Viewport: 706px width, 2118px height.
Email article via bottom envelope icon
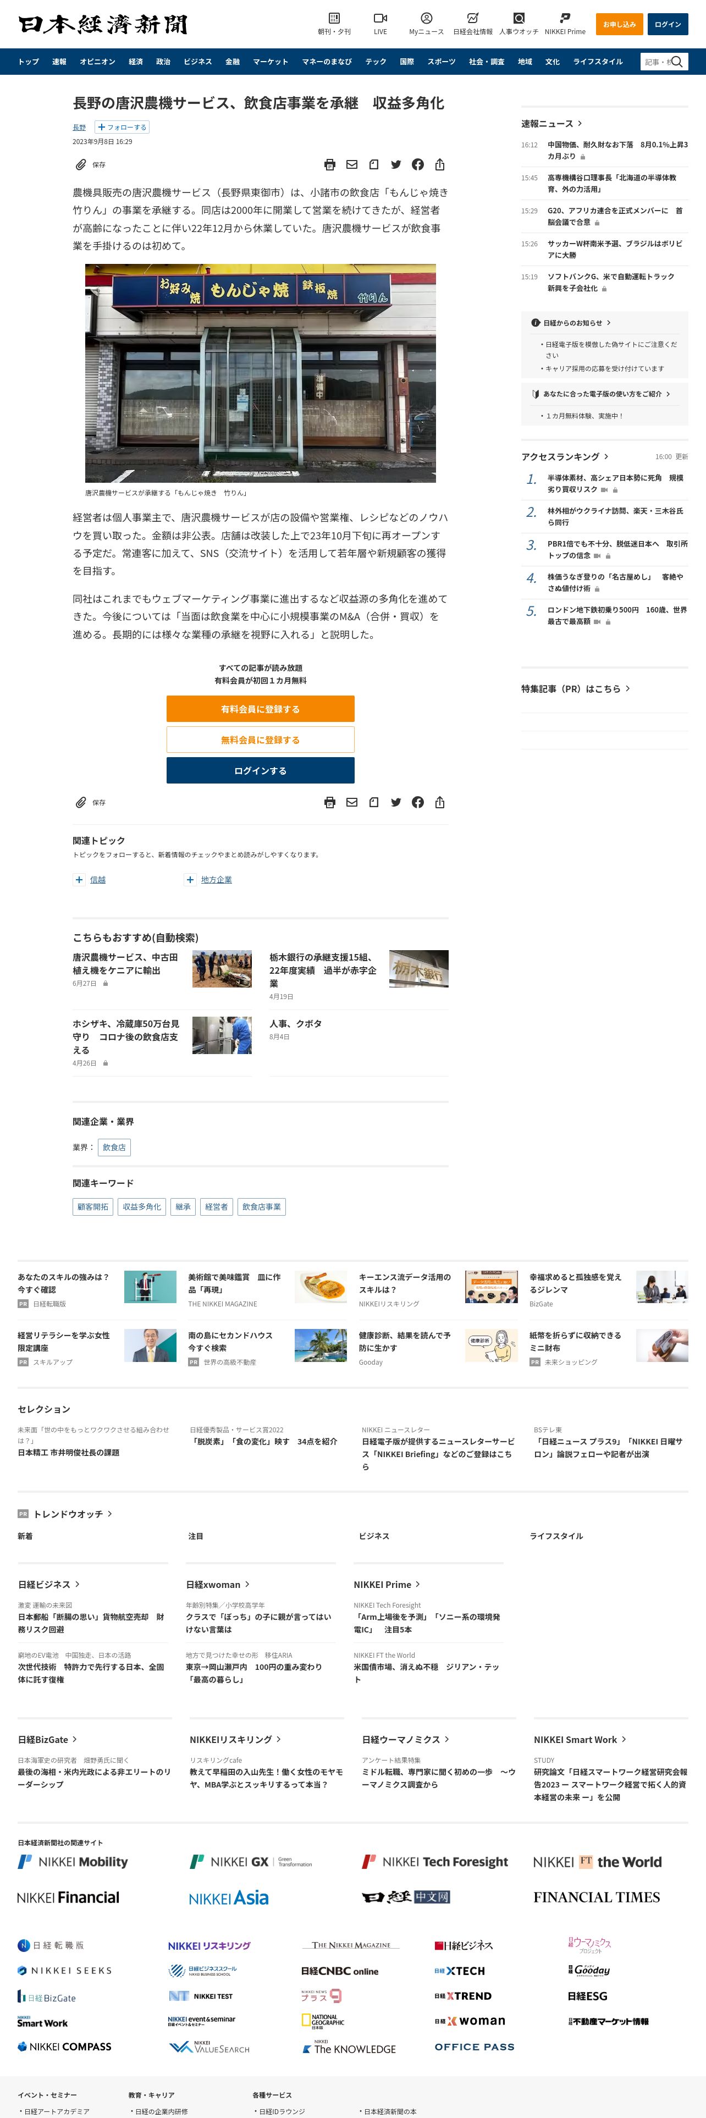[x=352, y=802]
